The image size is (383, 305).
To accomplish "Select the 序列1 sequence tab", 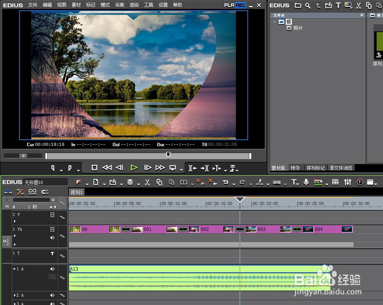I will pyautogui.click(x=77, y=193).
